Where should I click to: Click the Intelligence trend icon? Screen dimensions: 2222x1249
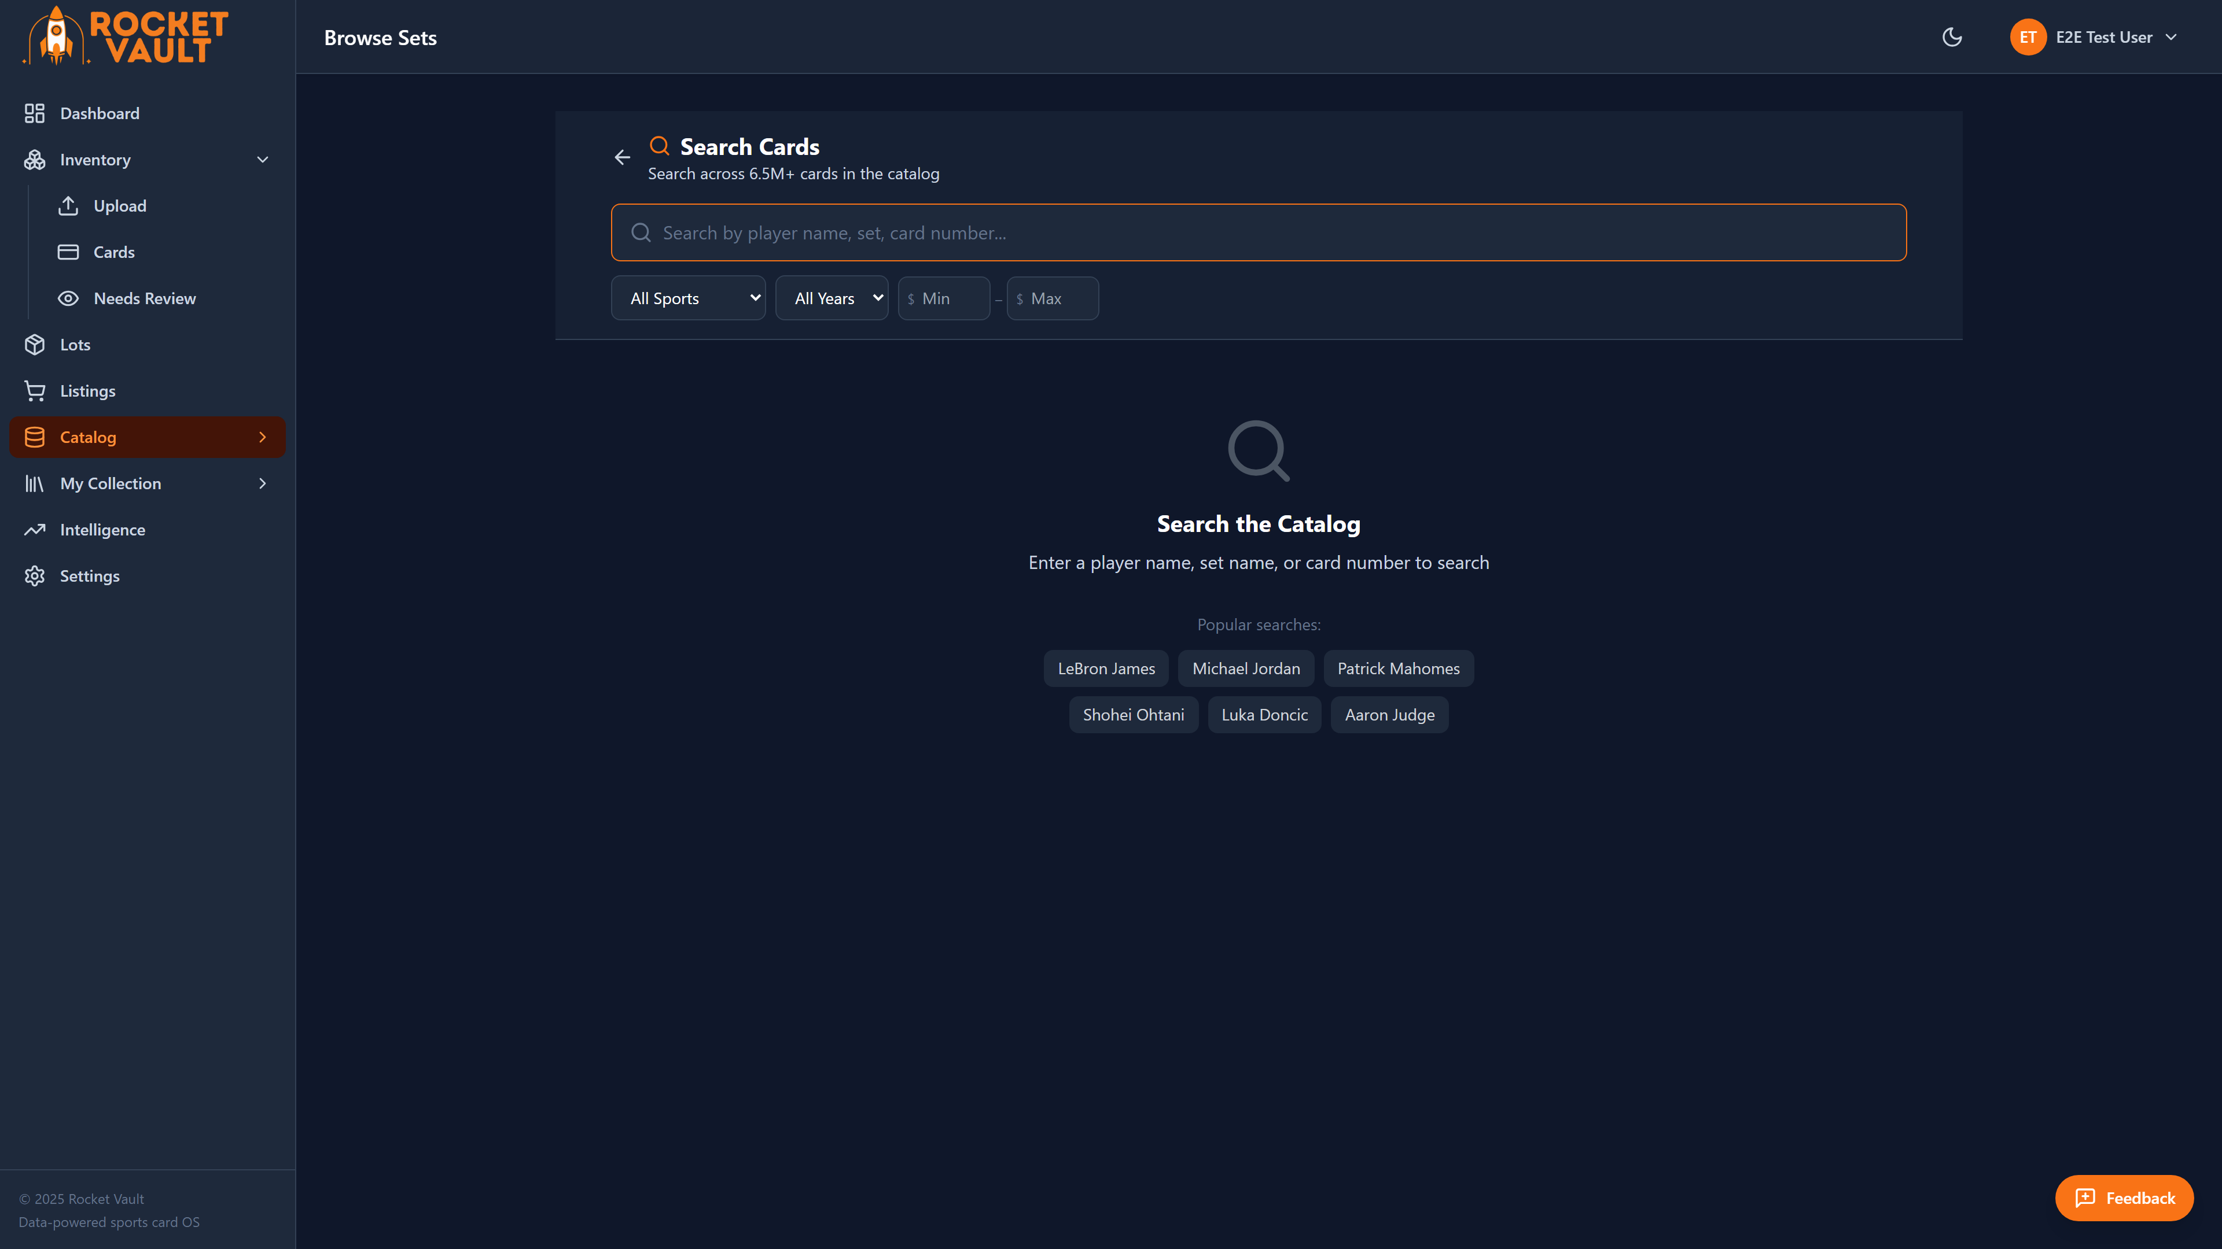coord(35,529)
